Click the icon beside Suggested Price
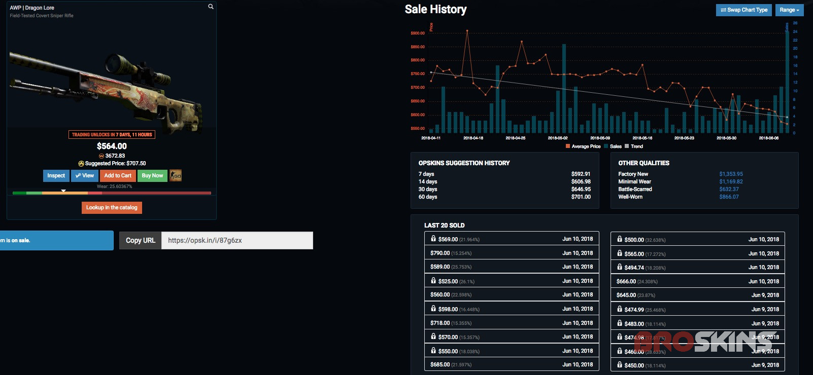This screenshot has width=813, height=375. (x=81, y=163)
